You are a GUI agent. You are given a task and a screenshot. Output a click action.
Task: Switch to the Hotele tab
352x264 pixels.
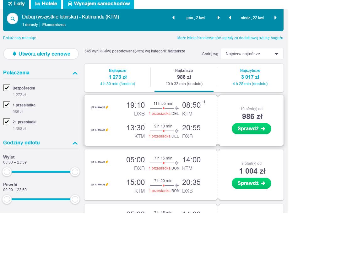[x=46, y=4]
